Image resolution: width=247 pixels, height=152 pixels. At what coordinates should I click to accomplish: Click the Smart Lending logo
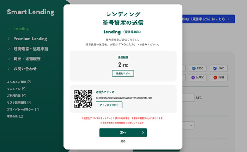click(x=30, y=12)
